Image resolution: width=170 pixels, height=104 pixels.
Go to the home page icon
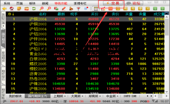(12, 8)
